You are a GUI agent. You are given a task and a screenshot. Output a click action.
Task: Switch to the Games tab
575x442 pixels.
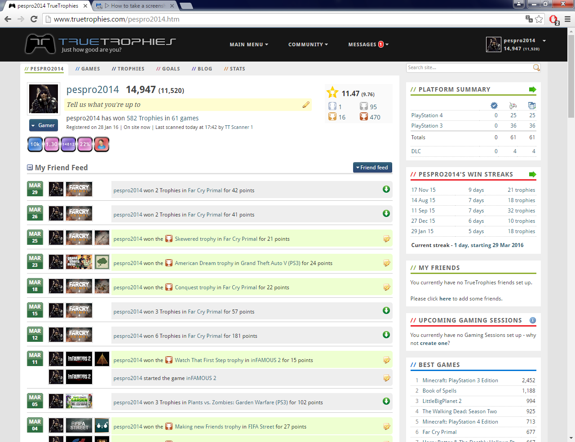tap(88, 69)
